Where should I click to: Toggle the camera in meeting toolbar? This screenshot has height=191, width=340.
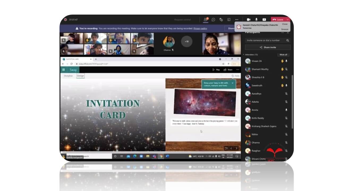point(249,20)
